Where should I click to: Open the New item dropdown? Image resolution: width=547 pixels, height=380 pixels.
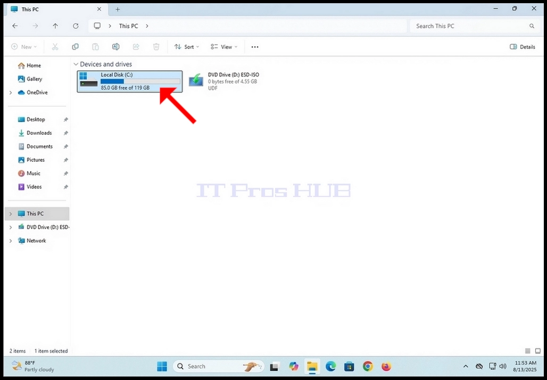point(24,47)
